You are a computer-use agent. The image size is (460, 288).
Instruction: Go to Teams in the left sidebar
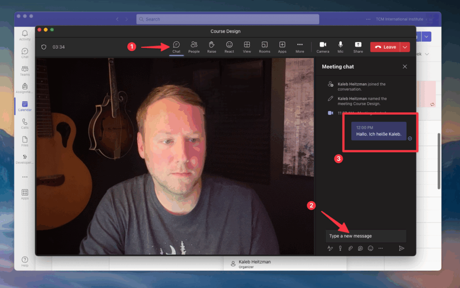[x=25, y=71]
